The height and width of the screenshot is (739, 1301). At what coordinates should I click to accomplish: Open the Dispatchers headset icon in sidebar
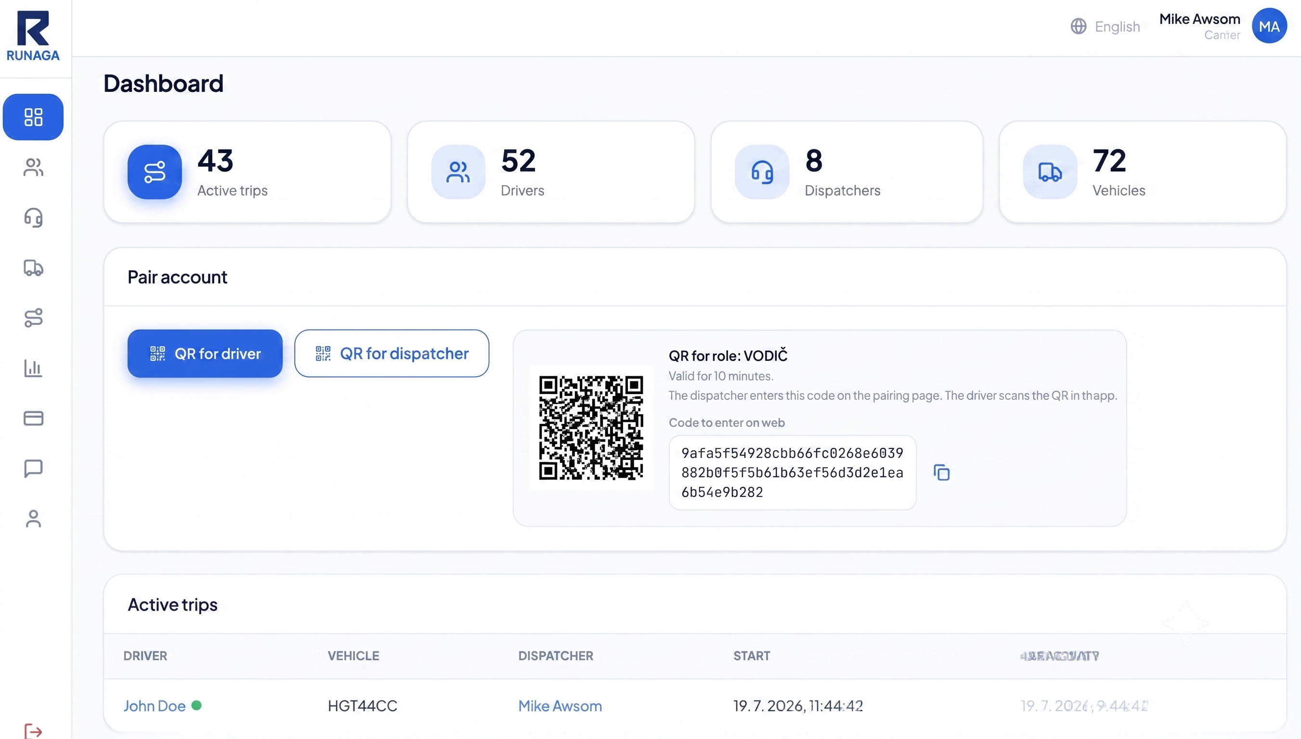34,217
